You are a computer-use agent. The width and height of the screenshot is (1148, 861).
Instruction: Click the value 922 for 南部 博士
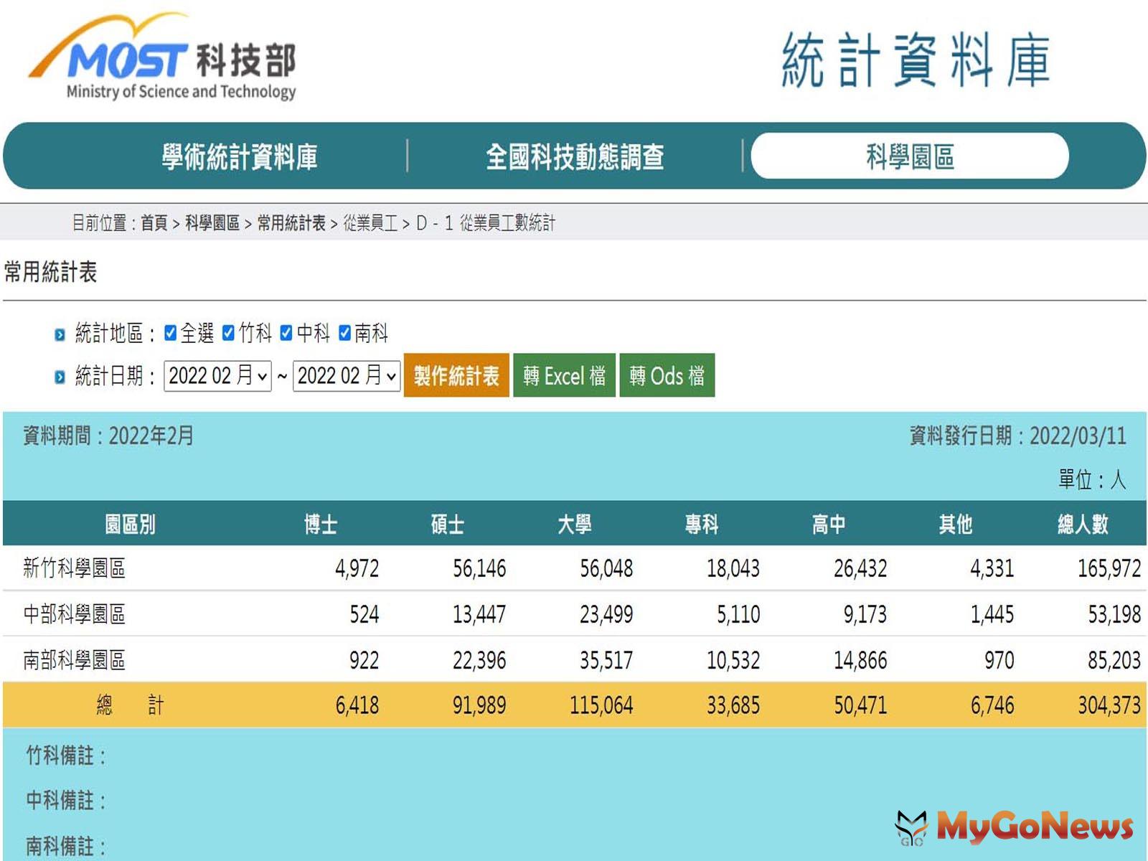point(364,661)
